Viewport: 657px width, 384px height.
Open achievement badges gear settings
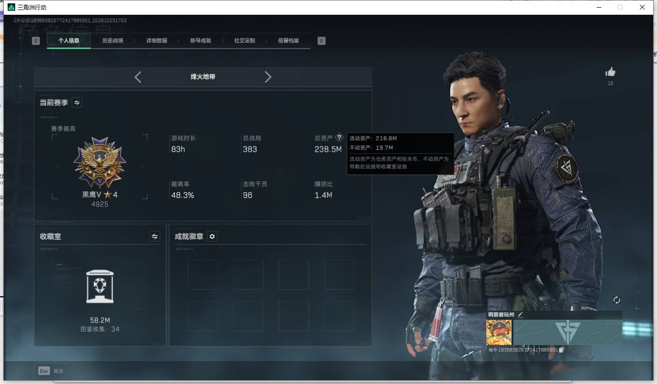point(213,236)
